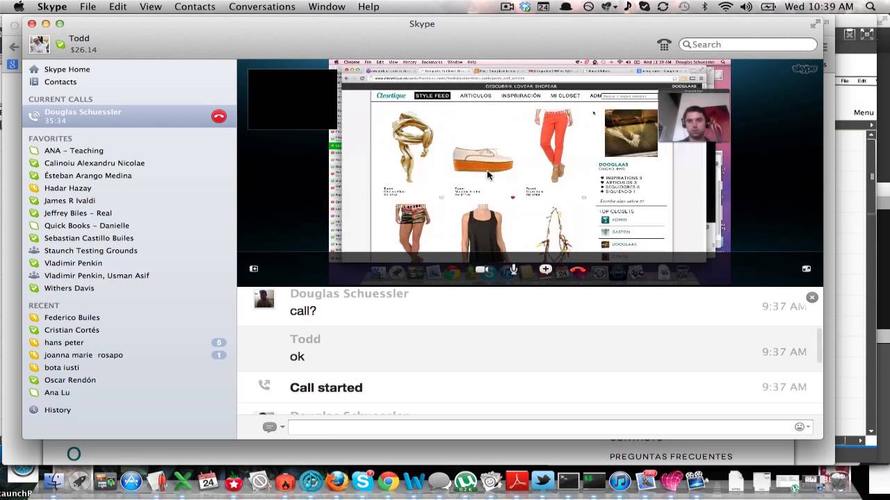Image resolution: width=890 pixels, height=500 pixels.
Task: Open the message type dropdown beside chat input
Action: pyautogui.click(x=273, y=427)
